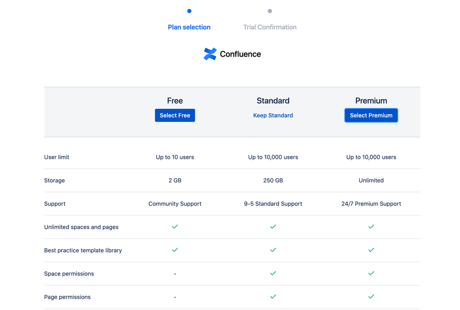This screenshot has height=310, width=460.
Task: Click the Premium plan heading
Action: [371, 101]
